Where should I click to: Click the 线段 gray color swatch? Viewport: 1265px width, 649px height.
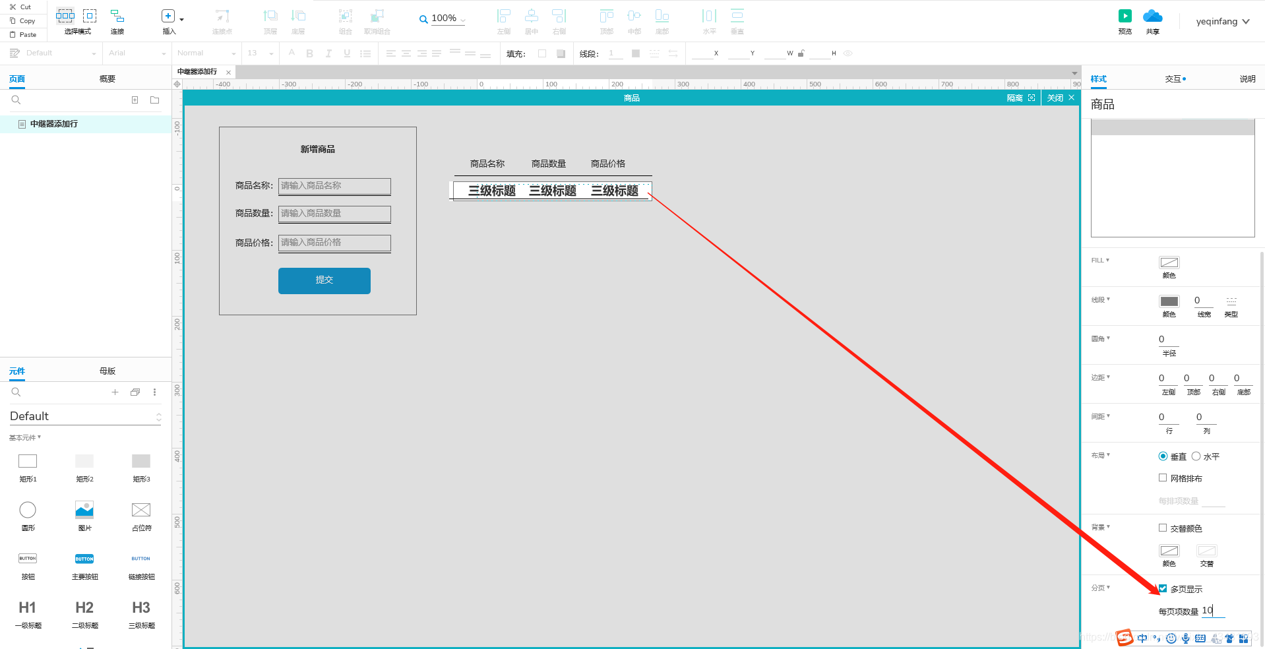point(1169,301)
